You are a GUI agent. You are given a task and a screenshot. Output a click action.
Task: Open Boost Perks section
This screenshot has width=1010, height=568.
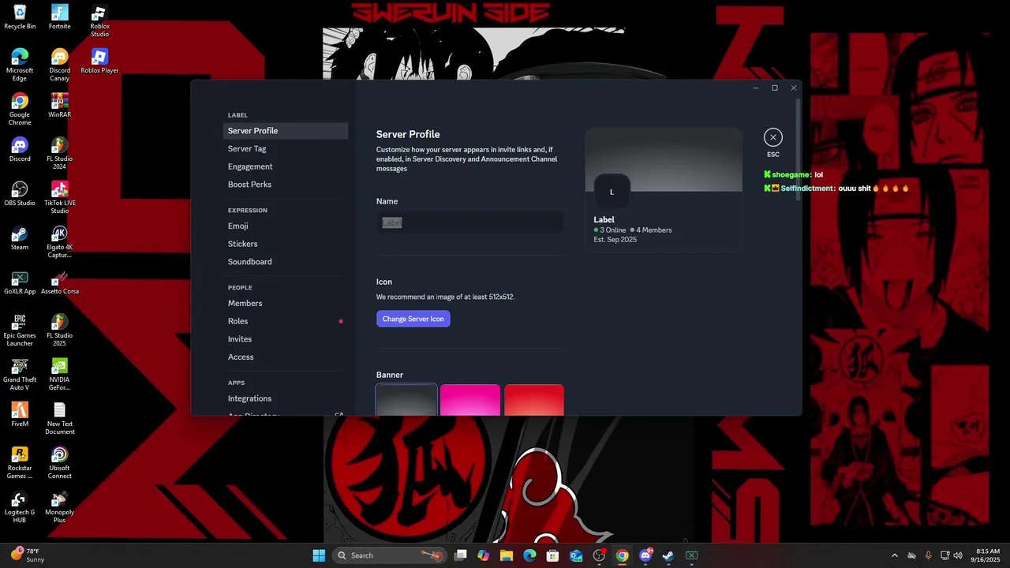coord(286,185)
